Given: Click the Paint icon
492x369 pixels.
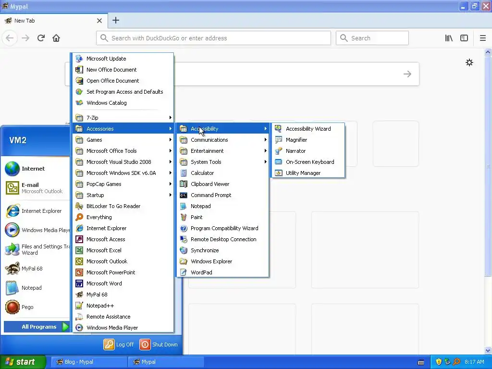Looking at the screenshot, I should pos(184,217).
